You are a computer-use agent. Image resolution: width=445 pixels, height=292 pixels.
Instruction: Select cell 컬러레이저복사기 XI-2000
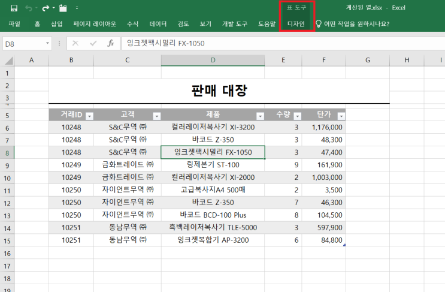click(x=213, y=177)
